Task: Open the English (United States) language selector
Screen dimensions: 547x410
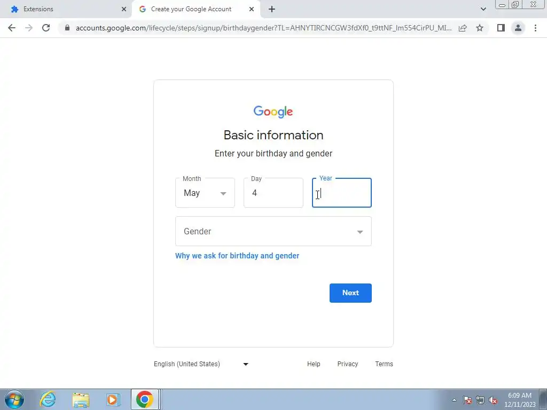Action: 201,364
